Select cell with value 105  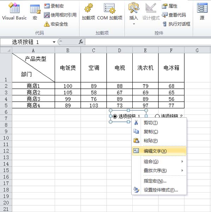68,92
